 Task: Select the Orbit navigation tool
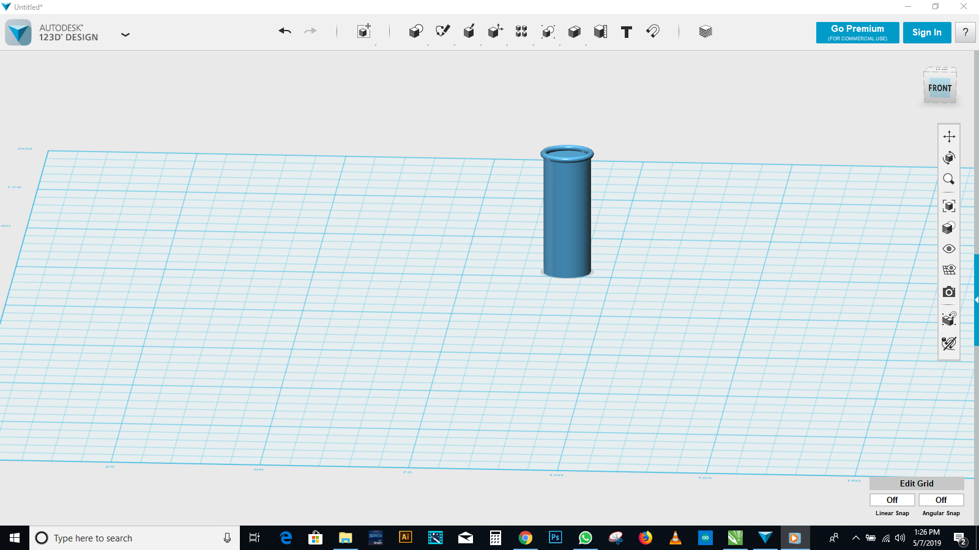[949, 158]
